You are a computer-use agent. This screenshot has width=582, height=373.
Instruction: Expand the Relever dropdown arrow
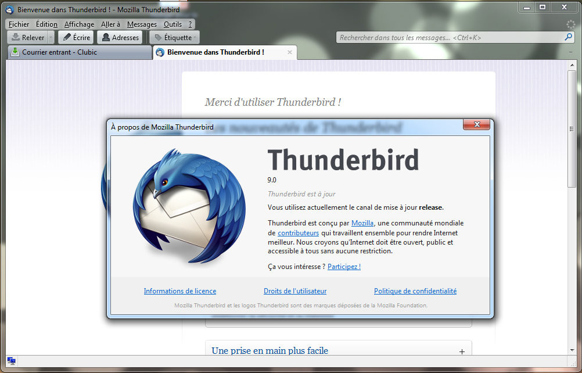51,38
